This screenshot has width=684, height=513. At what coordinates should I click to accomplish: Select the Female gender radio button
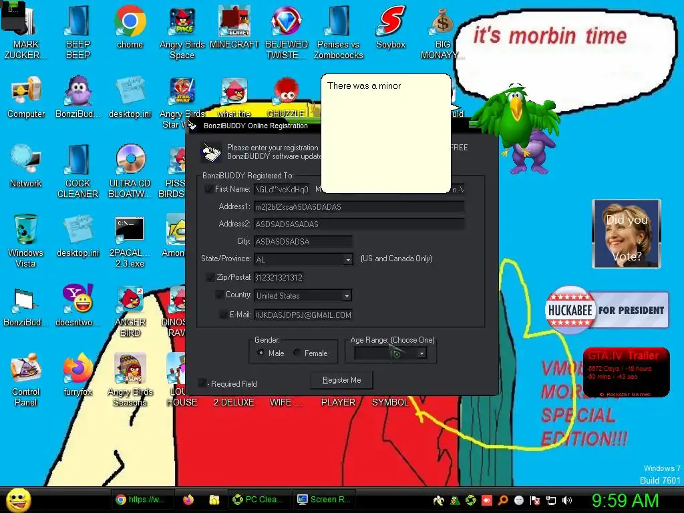click(297, 353)
